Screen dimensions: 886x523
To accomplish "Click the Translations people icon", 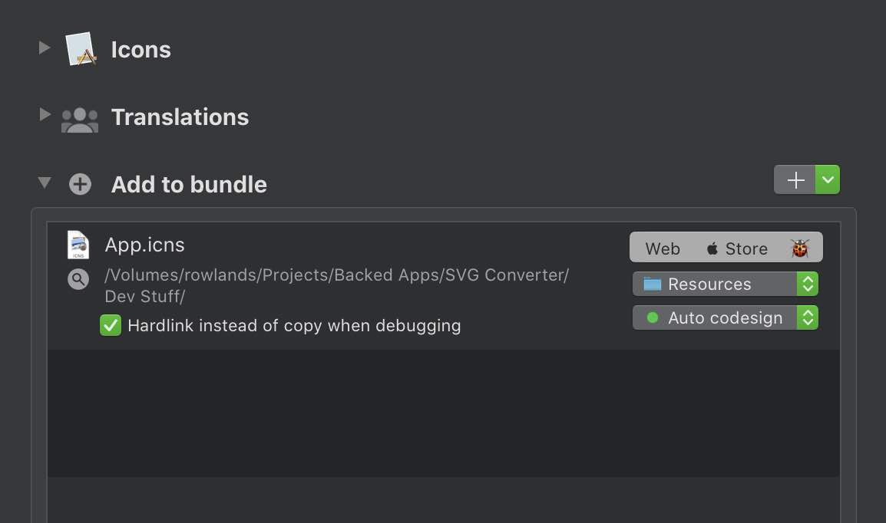I will (x=80, y=120).
